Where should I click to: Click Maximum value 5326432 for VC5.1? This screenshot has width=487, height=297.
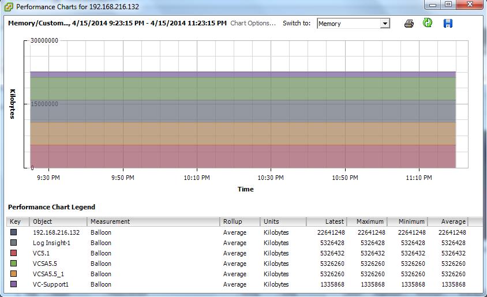(373, 253)
